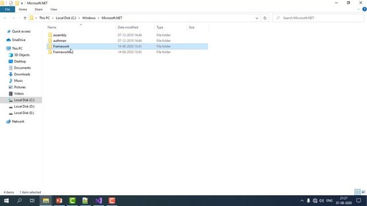
Task: Select Microsoft.NET in the address breadcrumb
Action: 112,18
